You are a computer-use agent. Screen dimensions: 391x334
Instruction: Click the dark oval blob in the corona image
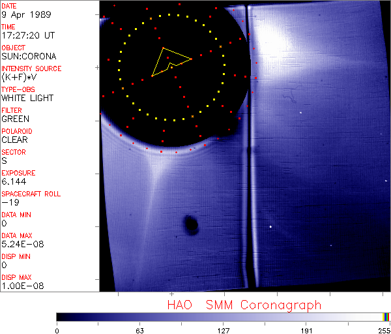(x=191, y=224)
